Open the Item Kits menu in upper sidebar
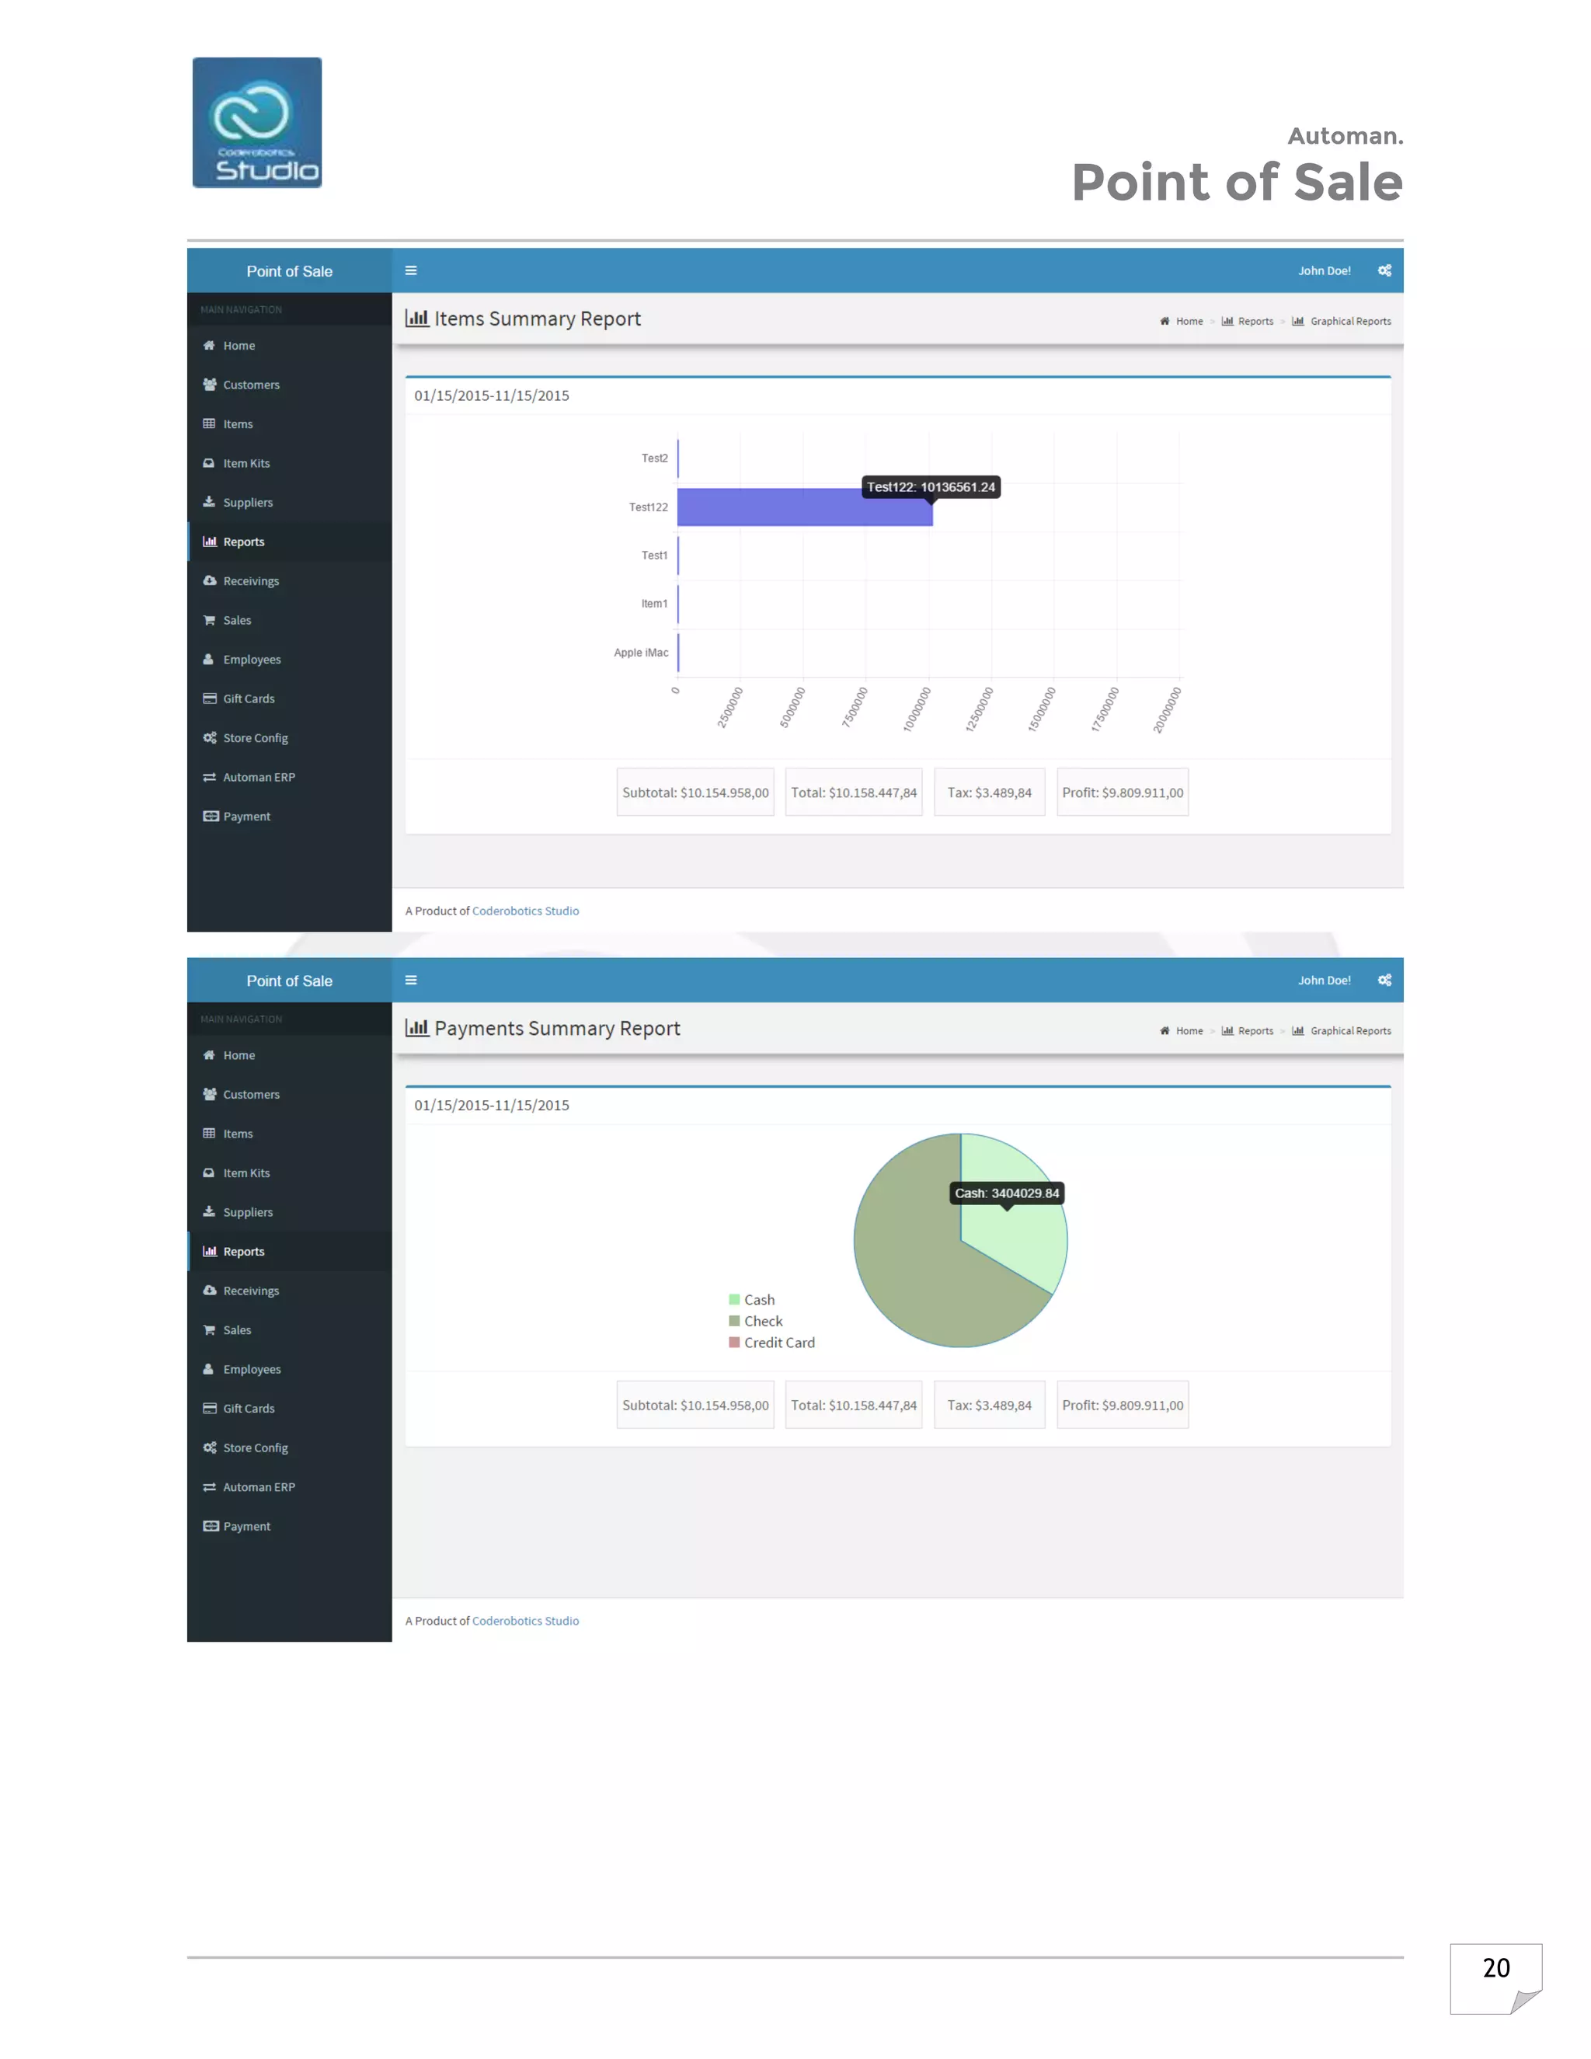Image resolution: width=1591 pixels, height=2059 pixels. 246,464
